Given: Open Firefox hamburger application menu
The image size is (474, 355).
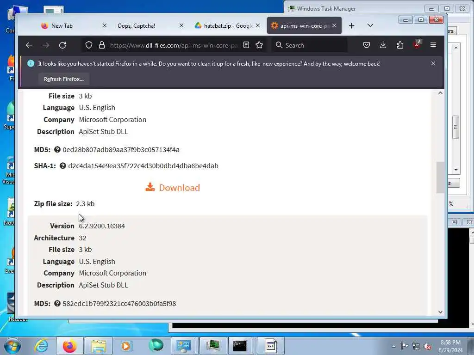Looking at the screenshot, I should point(433,45).
